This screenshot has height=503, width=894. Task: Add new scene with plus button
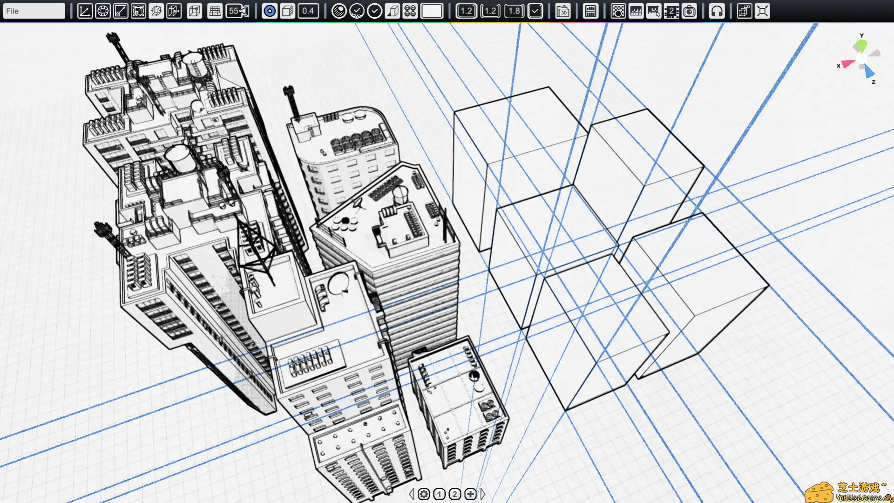470,494
